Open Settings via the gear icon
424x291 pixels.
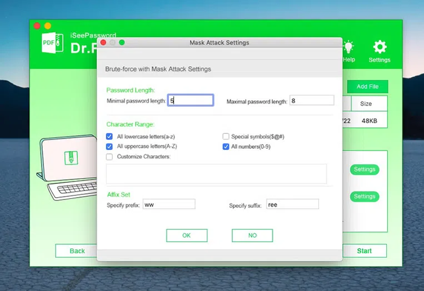click(x=380, y=49)
